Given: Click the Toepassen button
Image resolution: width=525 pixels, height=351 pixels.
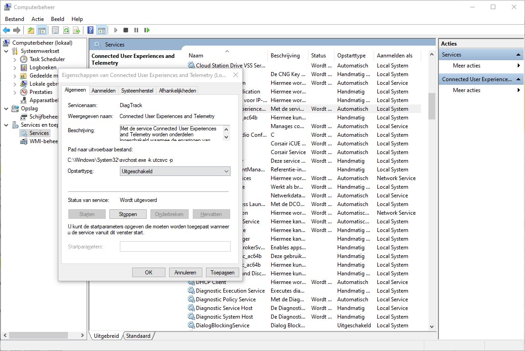Looking at the screenshot, I should [222, 273].
